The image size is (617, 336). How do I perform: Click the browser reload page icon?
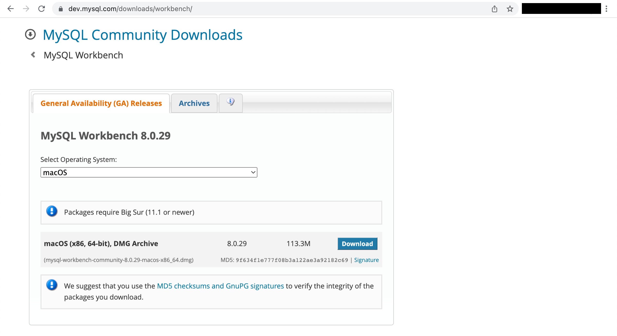point(41,8)
